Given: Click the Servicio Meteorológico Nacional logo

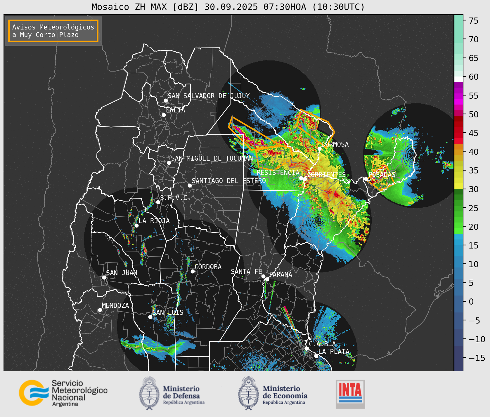Looking at the screenshot, I should 63,393.
